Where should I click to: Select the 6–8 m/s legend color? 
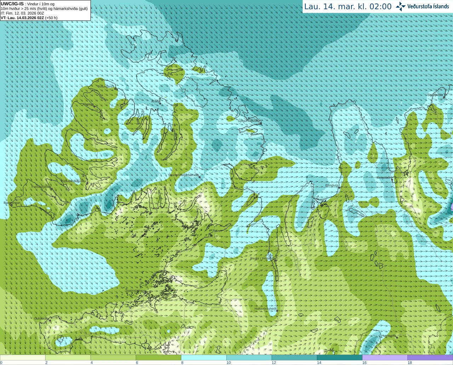coord(159,358)
